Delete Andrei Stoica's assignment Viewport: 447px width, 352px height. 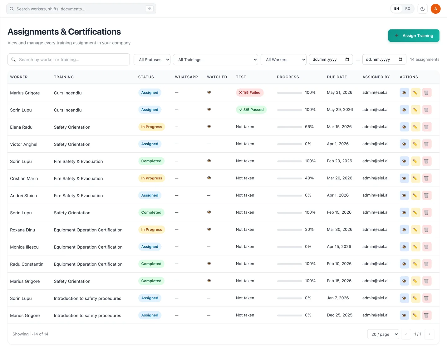click(x=427, y=195)
